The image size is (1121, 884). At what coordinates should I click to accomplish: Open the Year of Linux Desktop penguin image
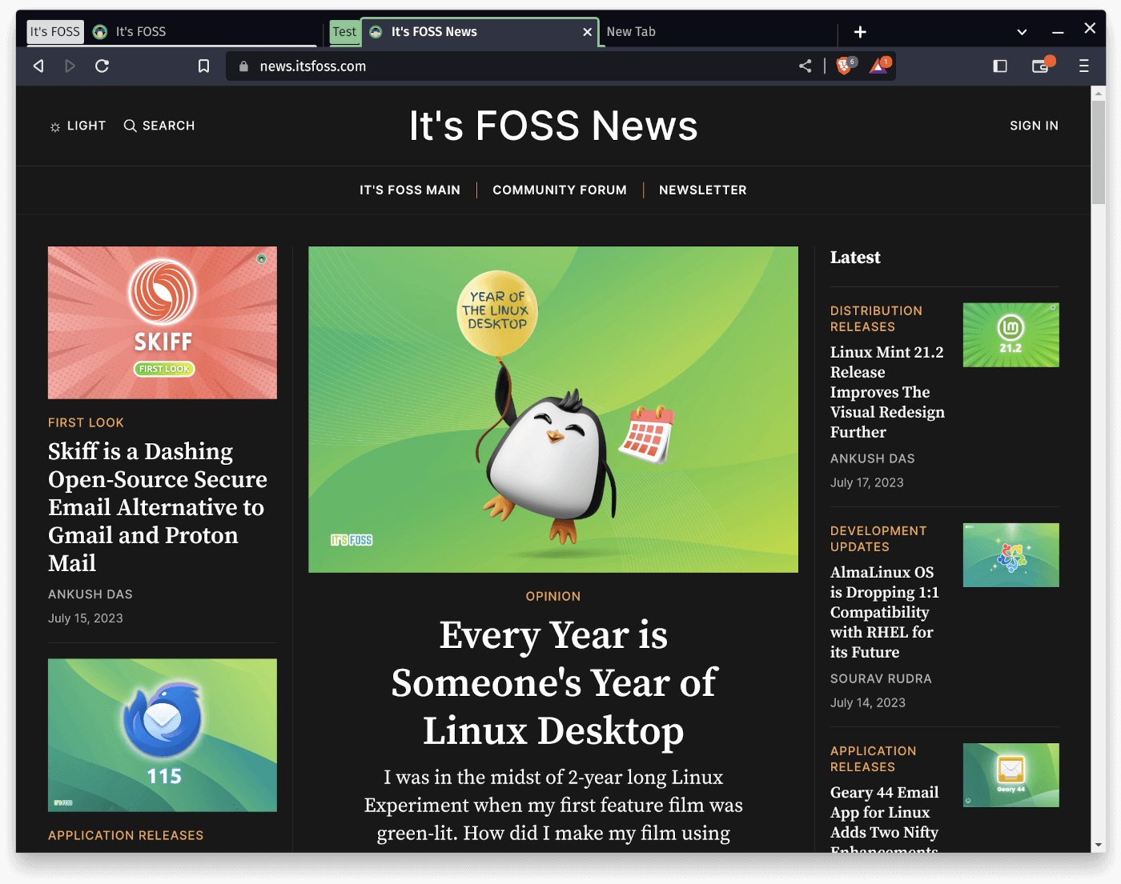[553, 410]
